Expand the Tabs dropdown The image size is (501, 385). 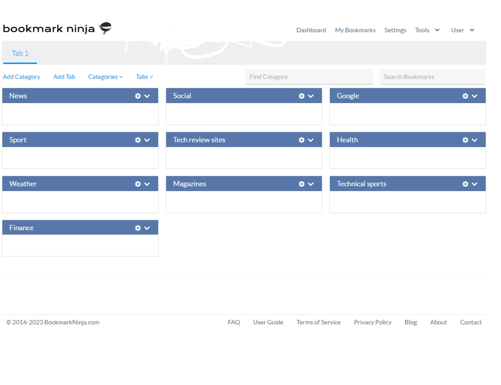(x=144, y=77)
